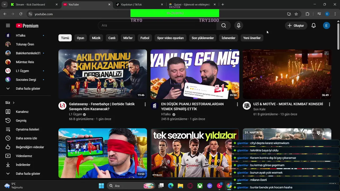Open the install app icon in the address bar

289,14
